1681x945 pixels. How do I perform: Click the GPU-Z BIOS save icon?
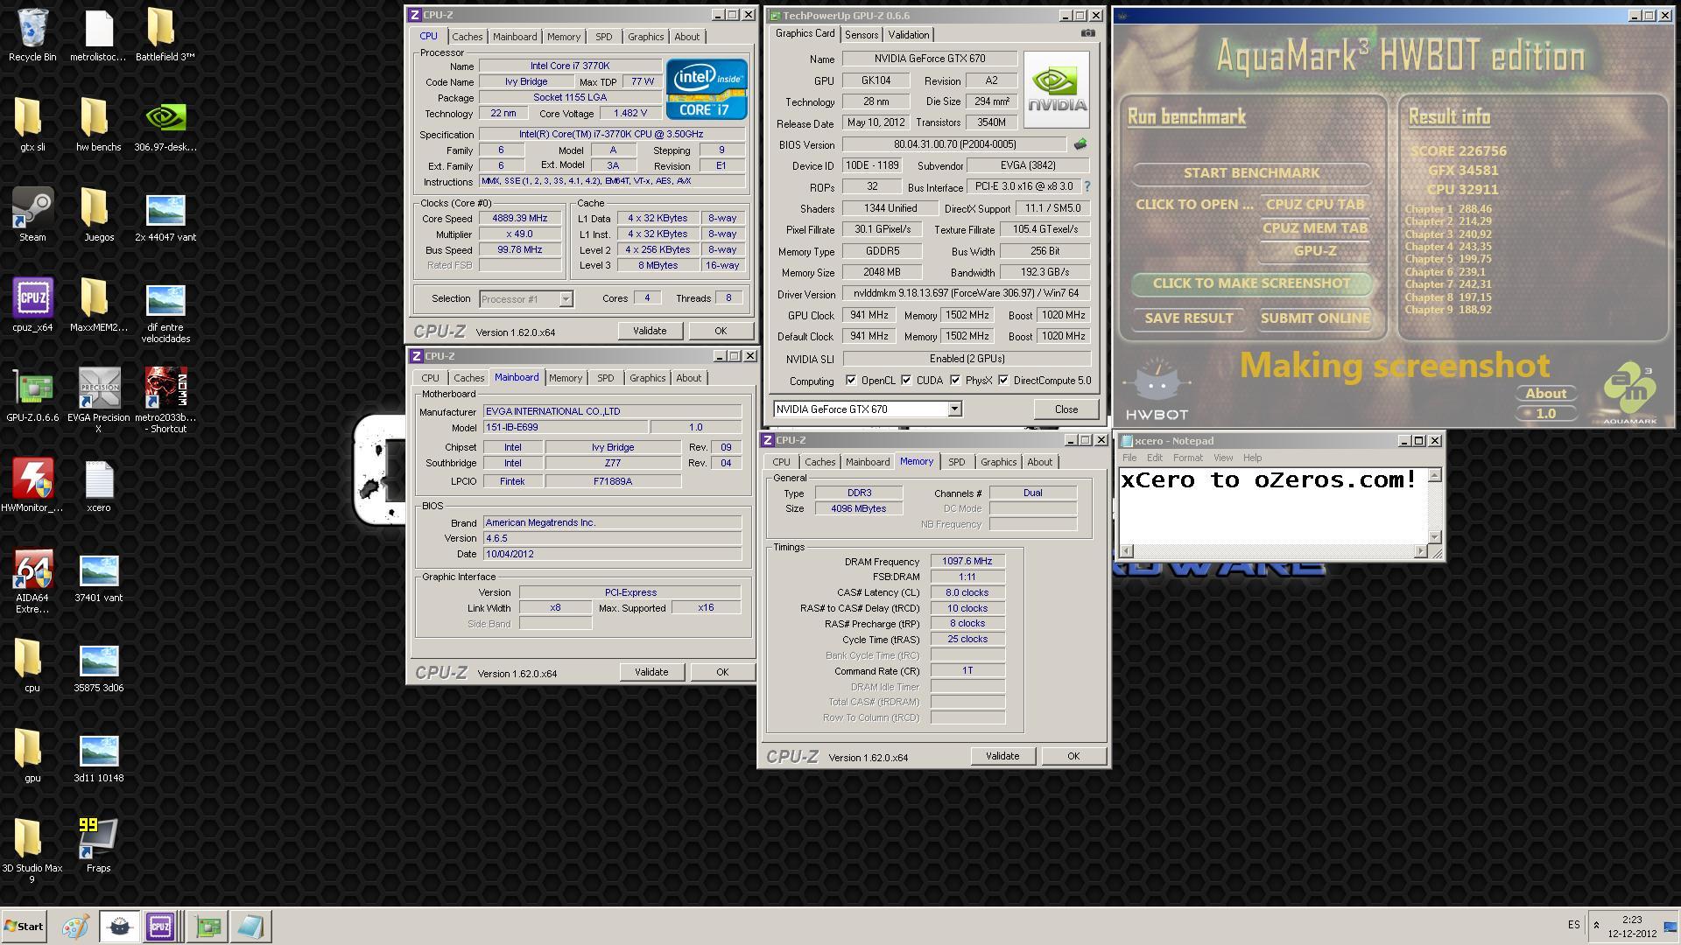click(x=1080, y=144)
